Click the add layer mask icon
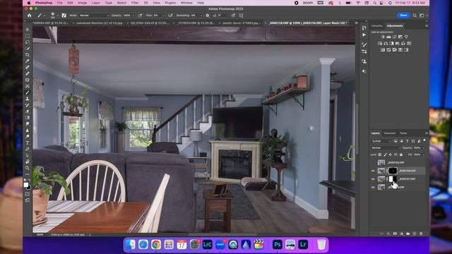 coord(395,234)
